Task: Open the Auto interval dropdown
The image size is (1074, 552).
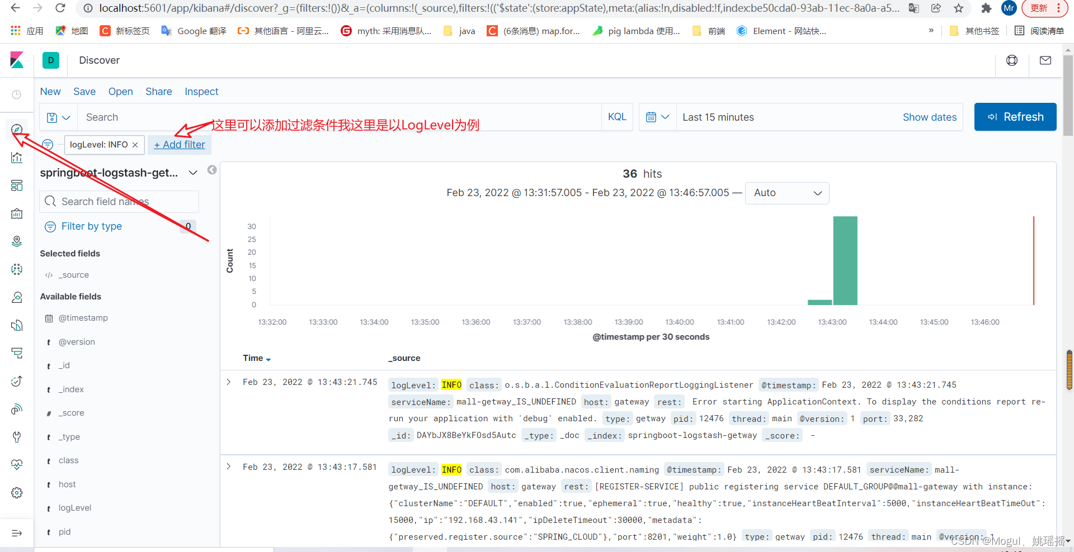Action: click(787, 193)
